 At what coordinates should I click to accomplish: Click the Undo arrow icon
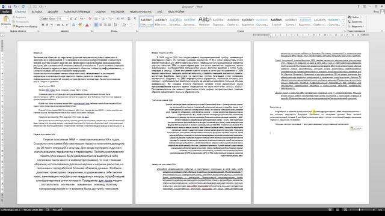15,7
